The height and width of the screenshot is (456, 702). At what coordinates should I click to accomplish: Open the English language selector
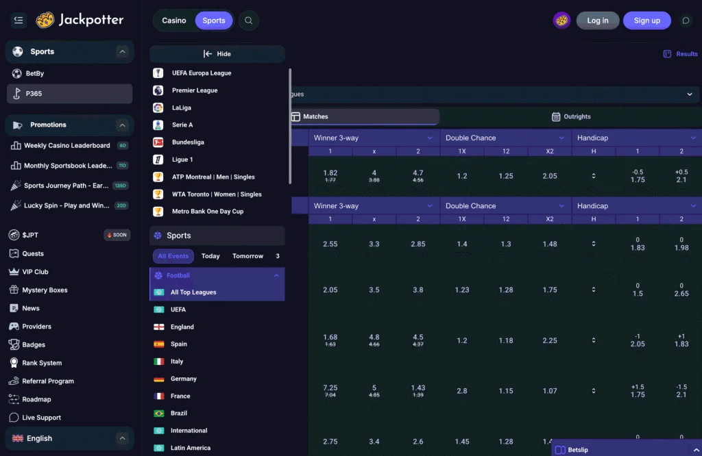(x=69, y=438)
